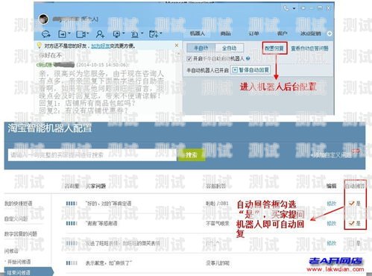Click the 没事儿的呢 answer cell

(218, 263)
